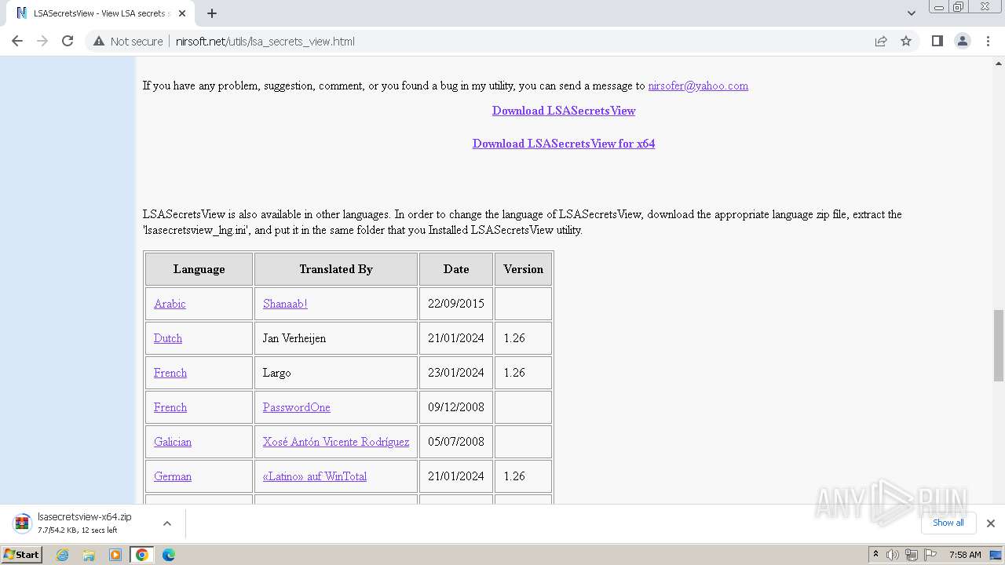Screen dimensions: 1005x565
Task: Launch Microsoft Edge from taskbar
Action: tap(169, 555)
